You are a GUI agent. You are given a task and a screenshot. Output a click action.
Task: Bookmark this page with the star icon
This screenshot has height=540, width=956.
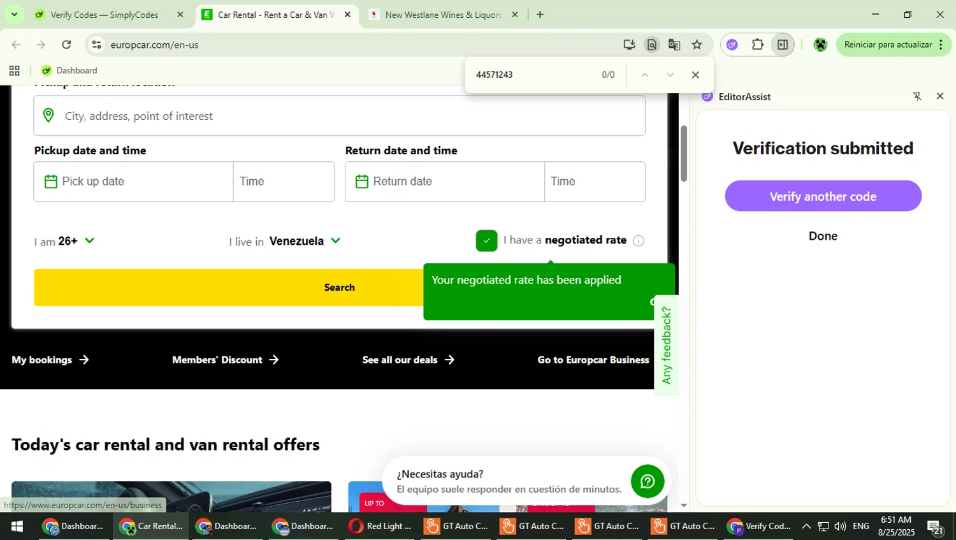(x=697, y=45)
